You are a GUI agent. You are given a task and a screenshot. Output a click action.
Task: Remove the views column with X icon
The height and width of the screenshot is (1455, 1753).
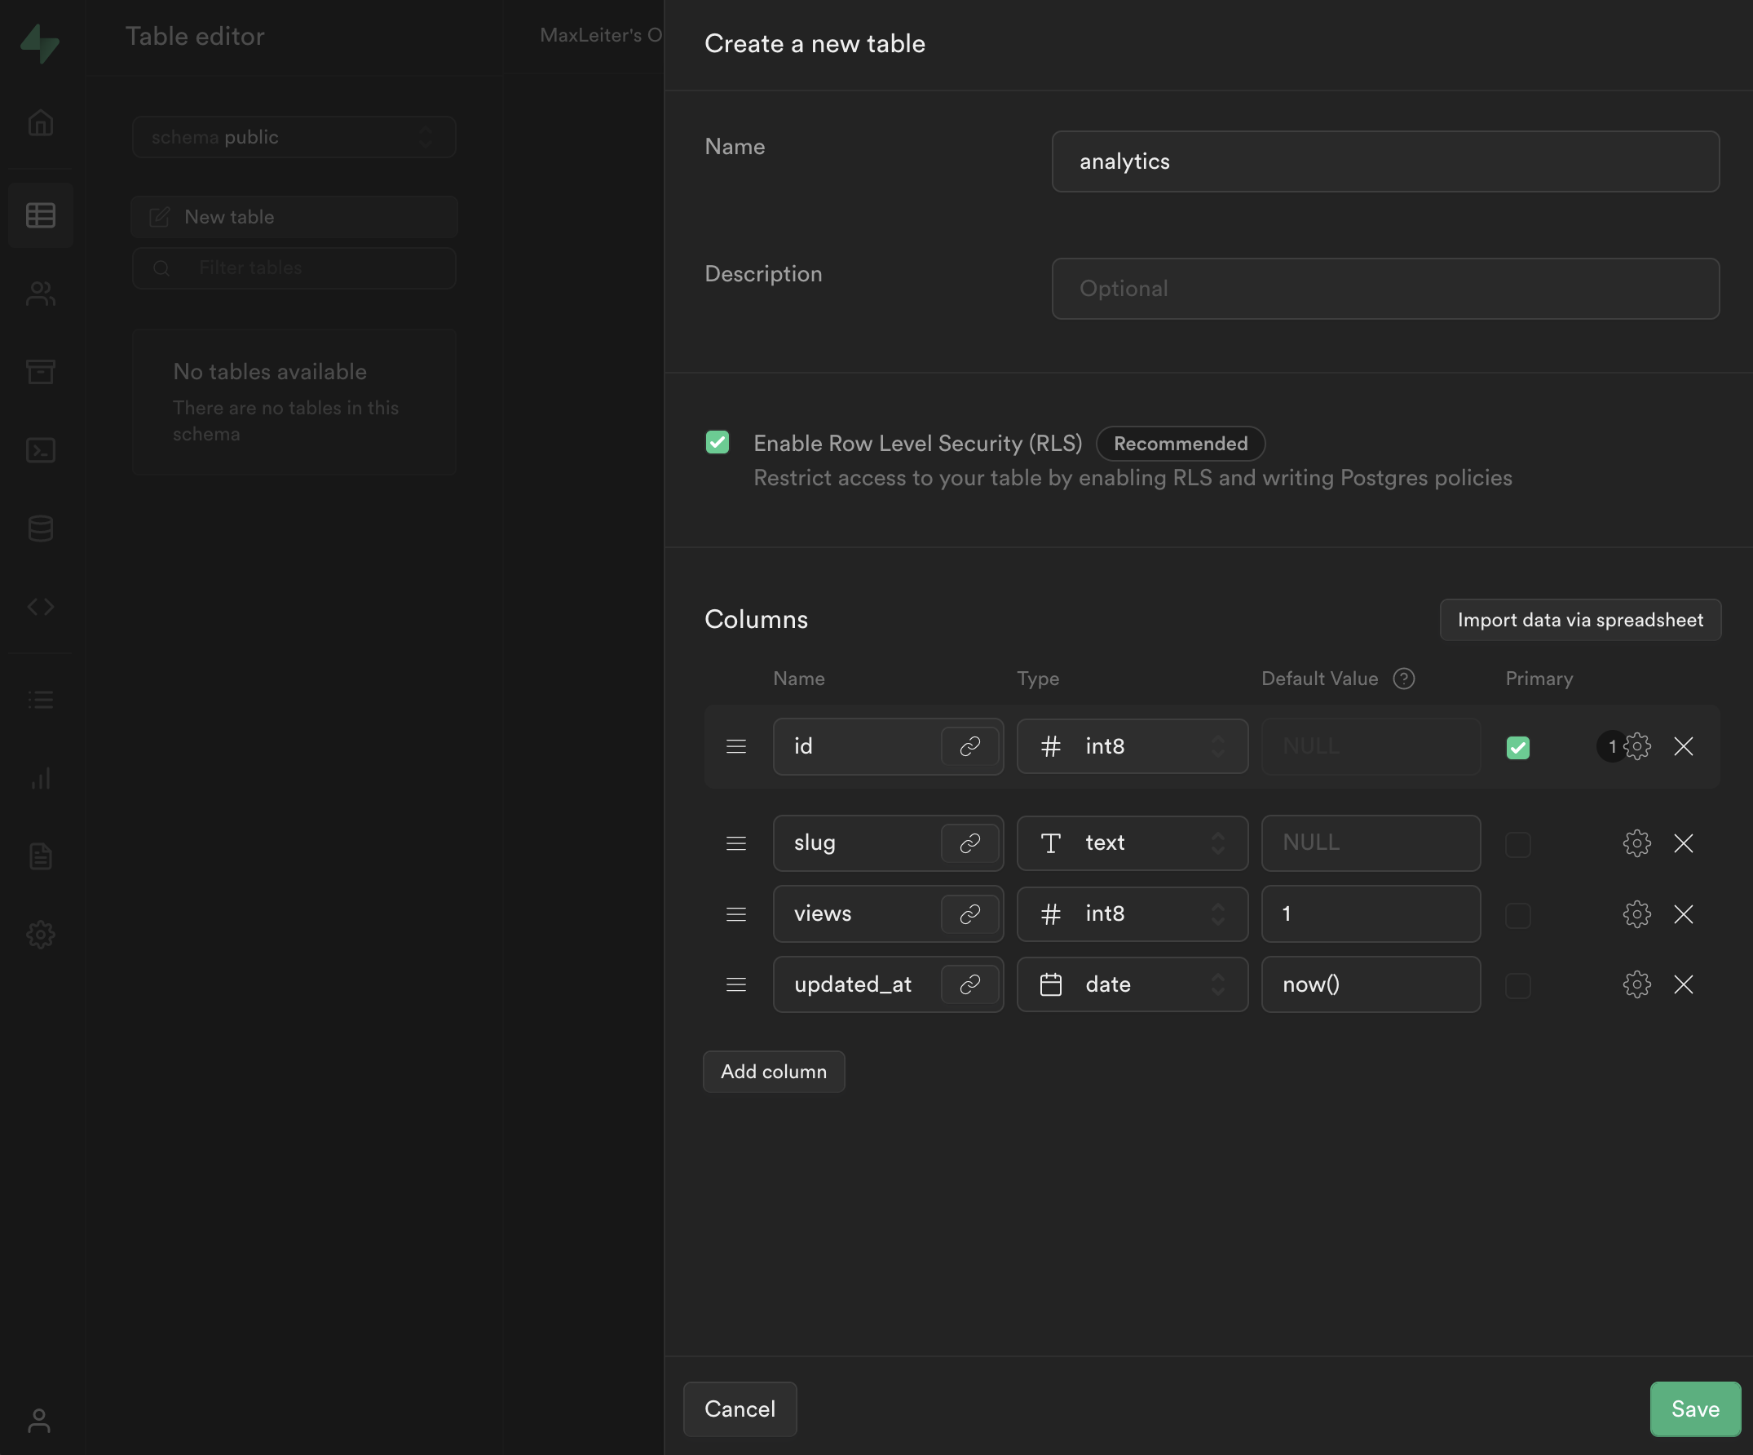[x=1683, y=914]
